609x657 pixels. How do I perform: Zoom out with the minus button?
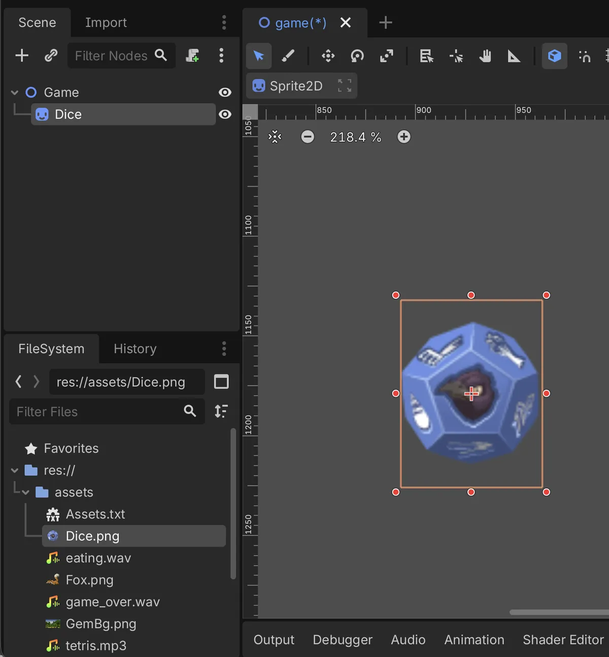point(308,137)
